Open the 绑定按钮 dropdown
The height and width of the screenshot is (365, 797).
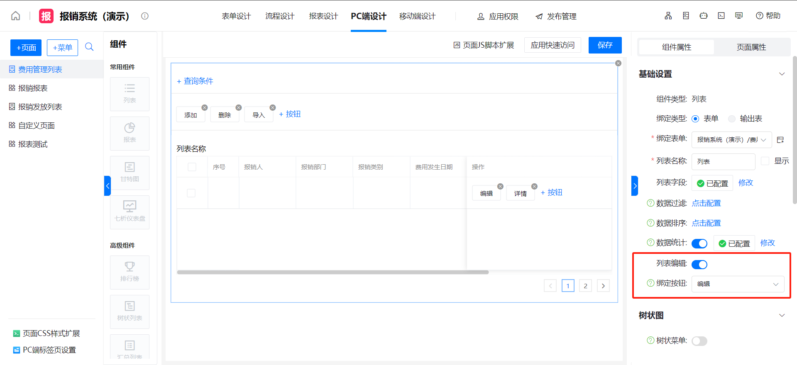click(x=738, y=284)
